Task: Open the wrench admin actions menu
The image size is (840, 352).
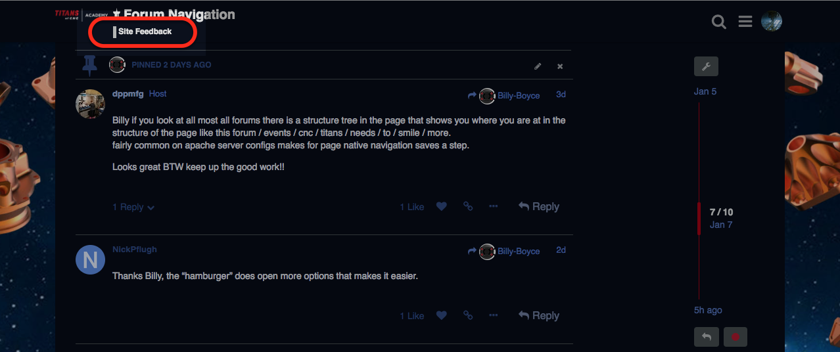Action: (706, 66)
